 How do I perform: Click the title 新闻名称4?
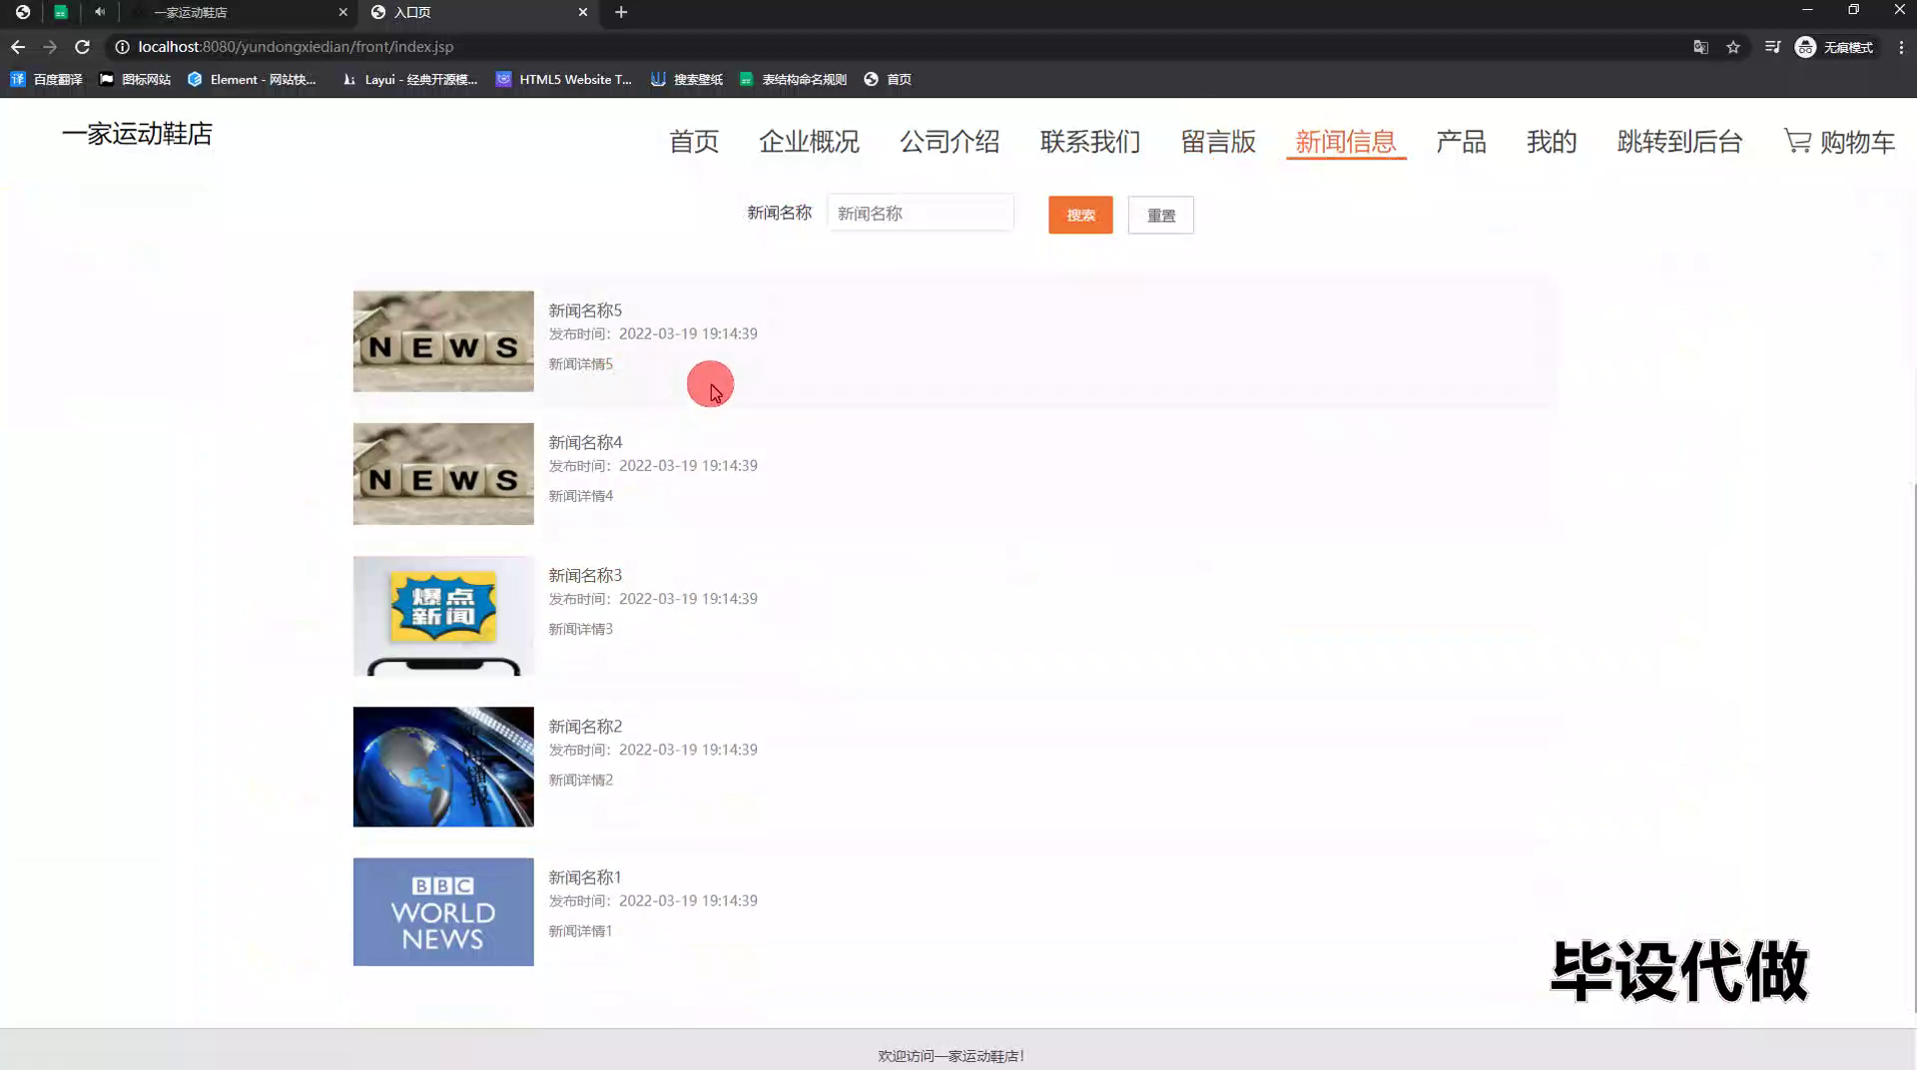[x=585, y=442]
